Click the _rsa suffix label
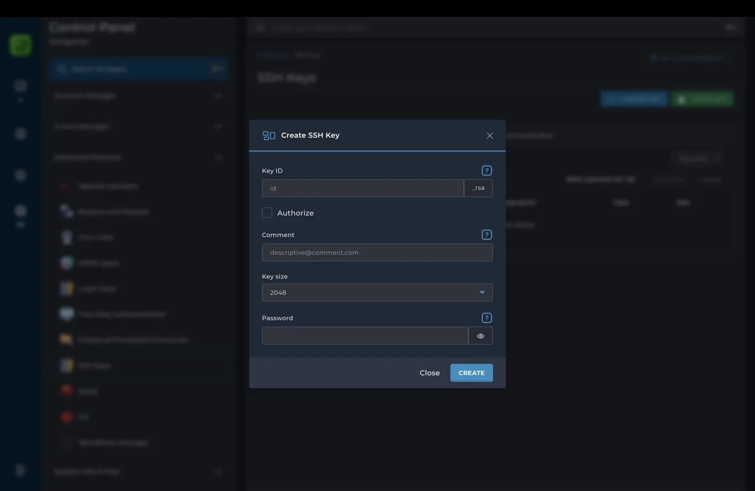Screen dimensions: 755x491 [x=478, y=188]
